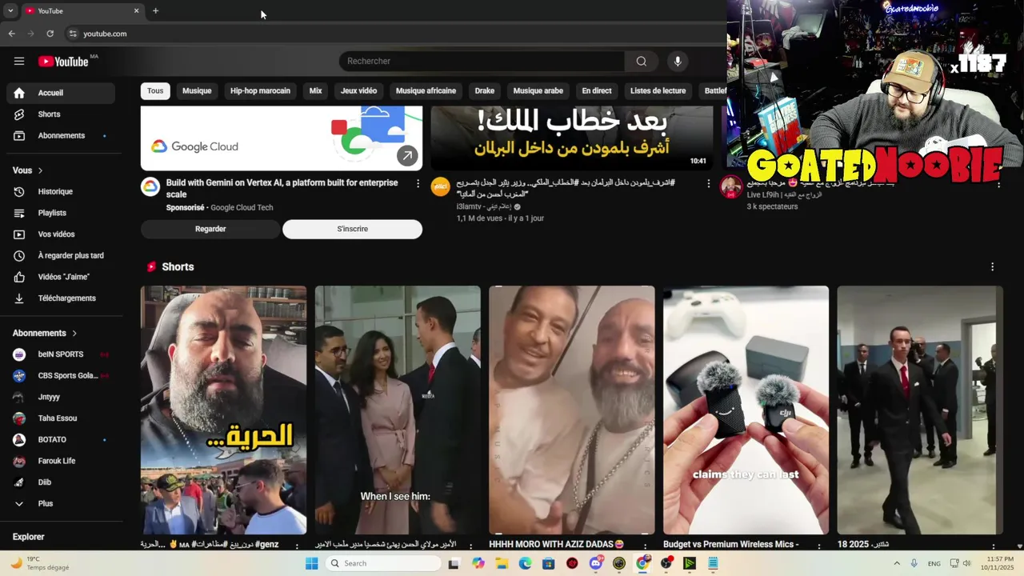Click the youtube.com address bar
1024x576 pixels.
(392, 34)
